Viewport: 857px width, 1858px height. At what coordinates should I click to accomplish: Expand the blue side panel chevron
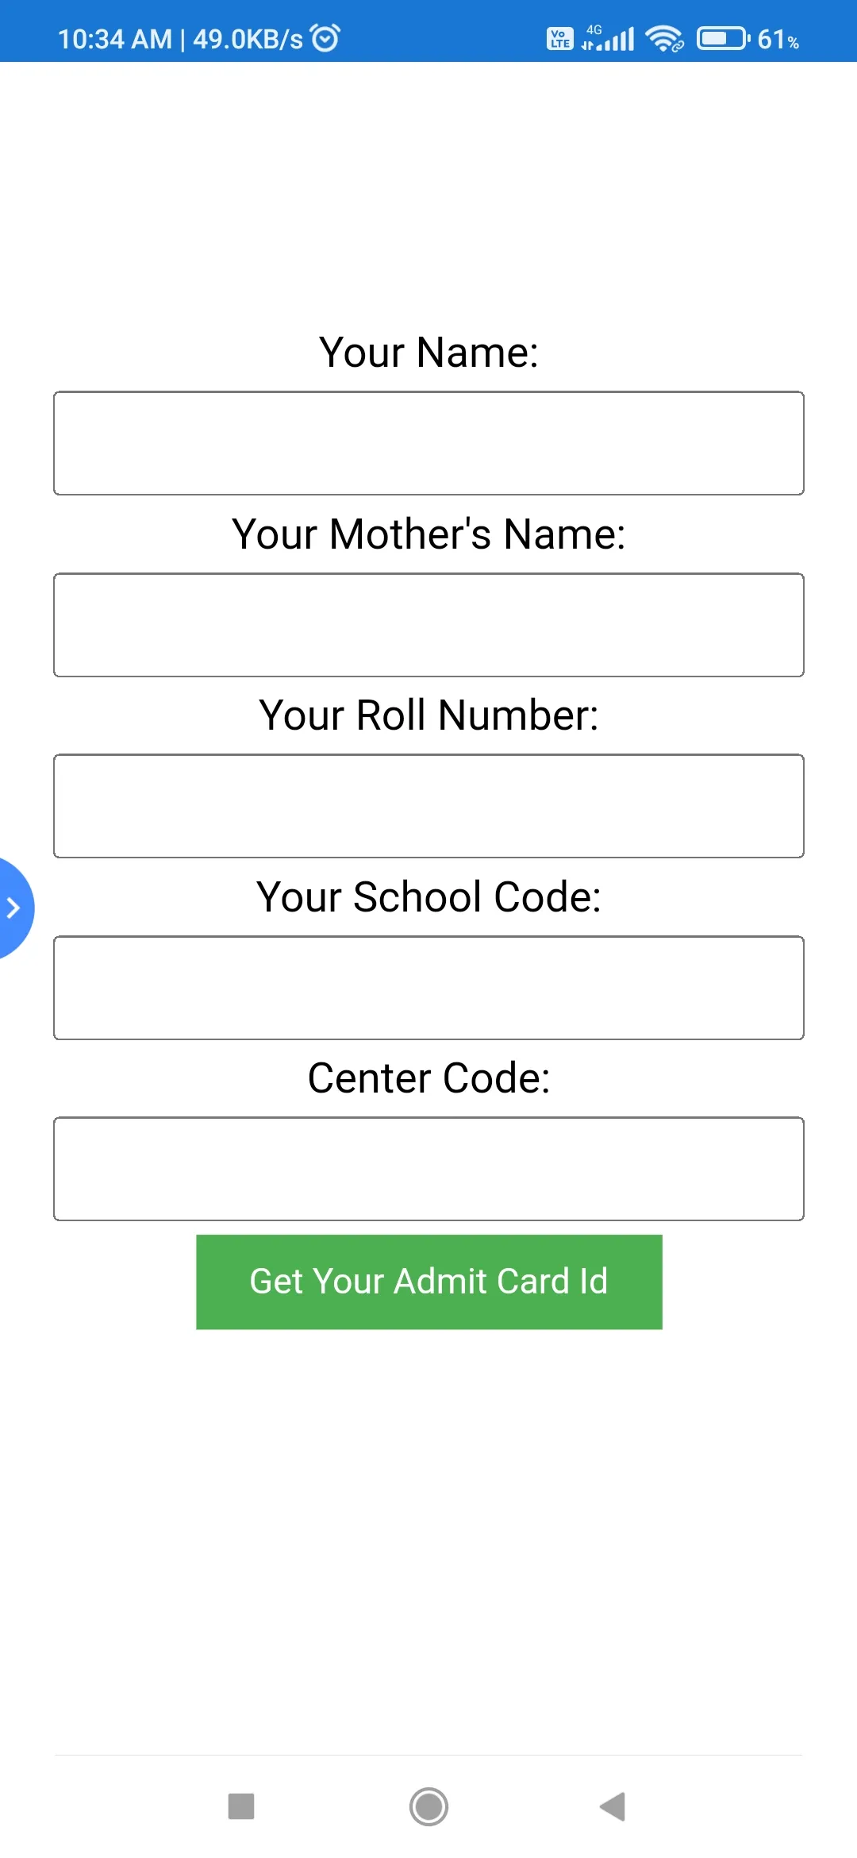click(x=13, y=908)
